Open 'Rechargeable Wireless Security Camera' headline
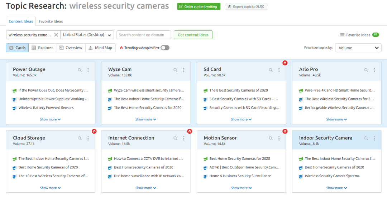The height and width of the screenshot is (197, 387). 339,108
